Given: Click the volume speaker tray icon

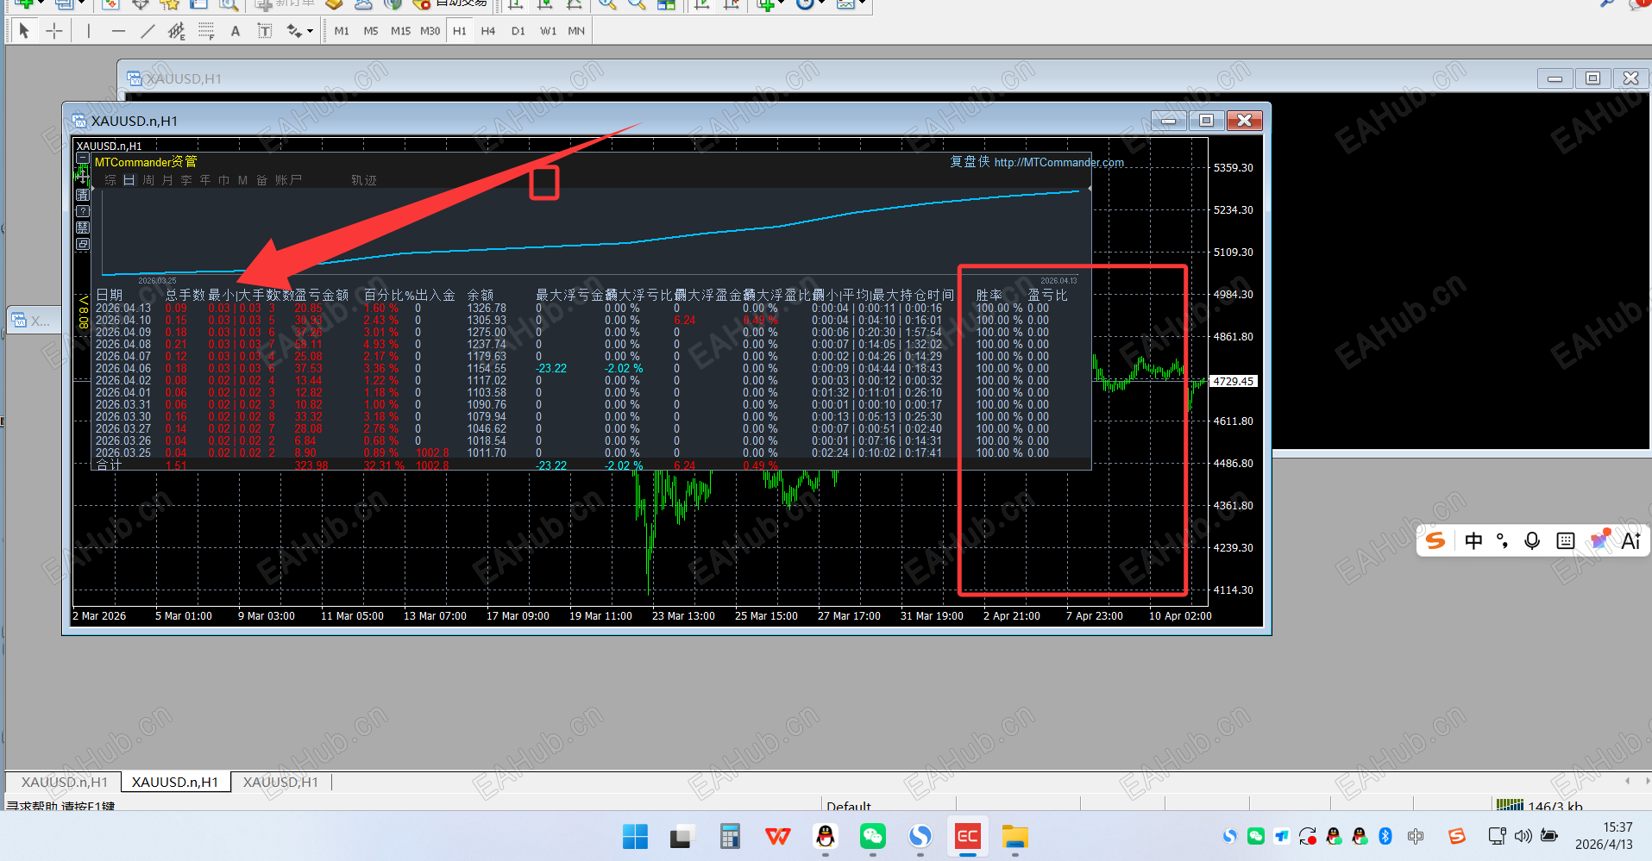Looking at the screenshot, I should (1523, 835).
